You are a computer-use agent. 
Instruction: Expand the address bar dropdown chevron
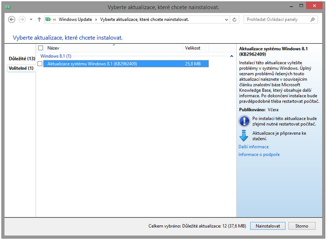(226, 20)
